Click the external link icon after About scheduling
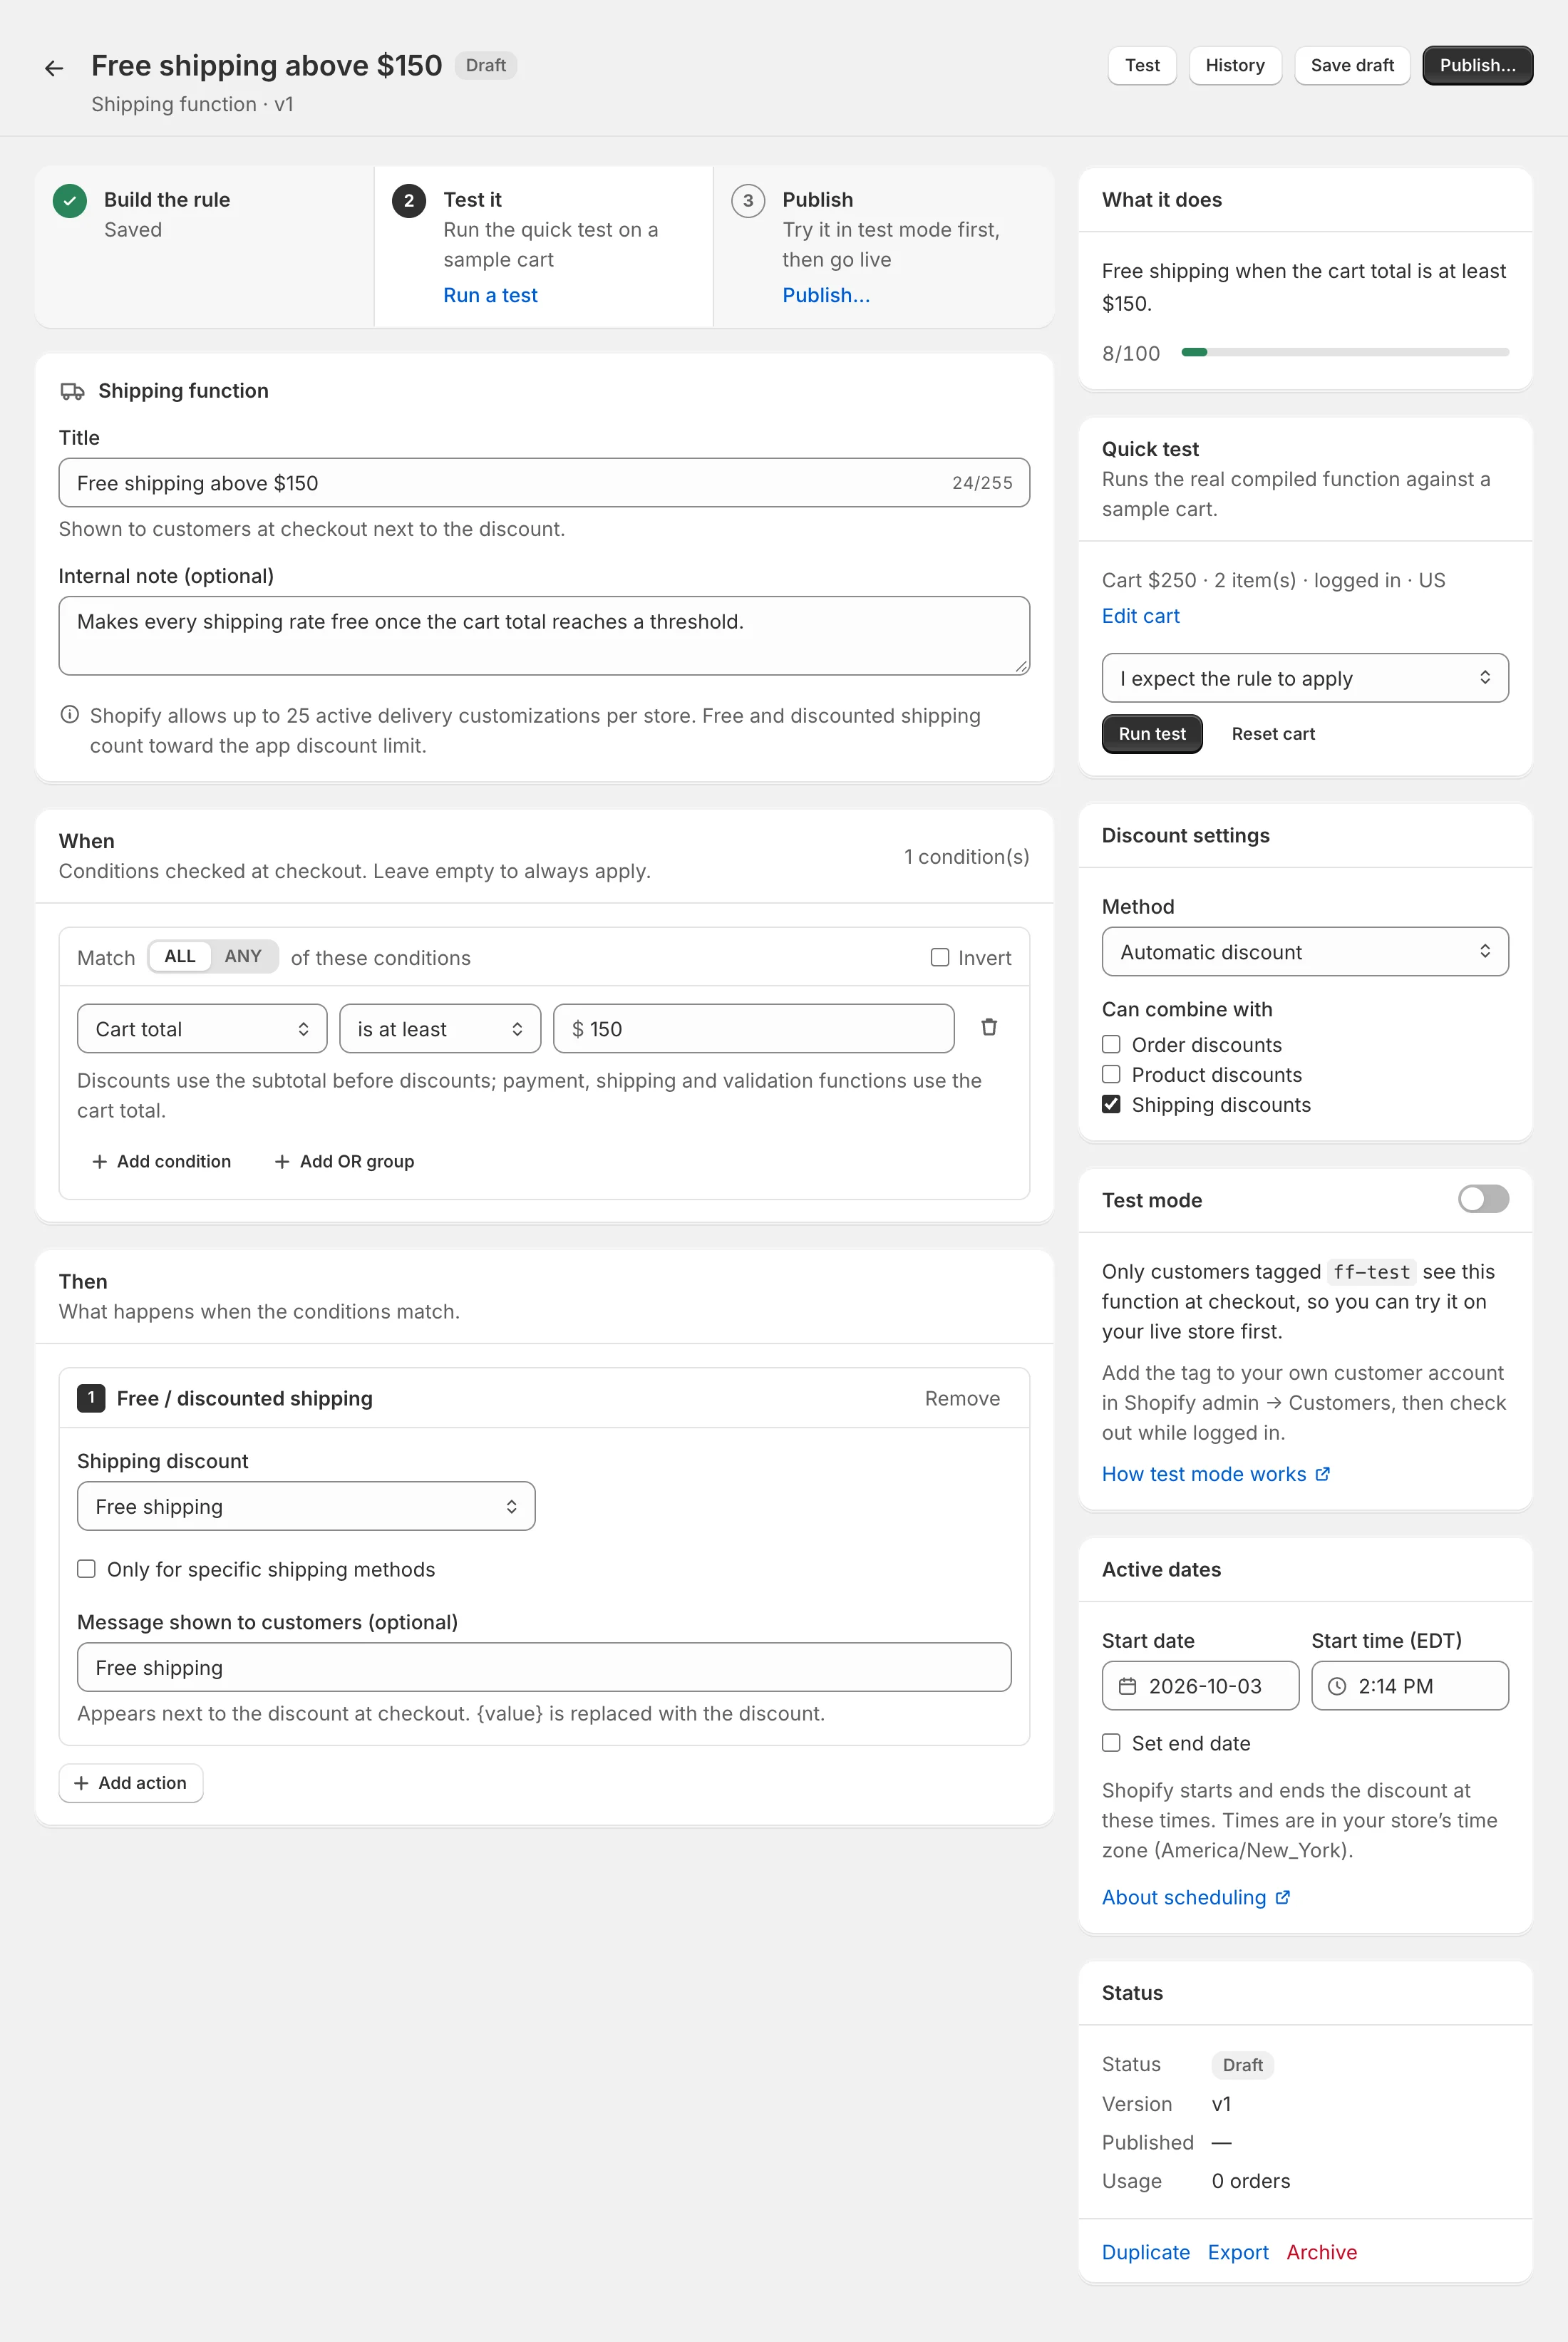 pyautogui.click(x=1282, y=1897)
